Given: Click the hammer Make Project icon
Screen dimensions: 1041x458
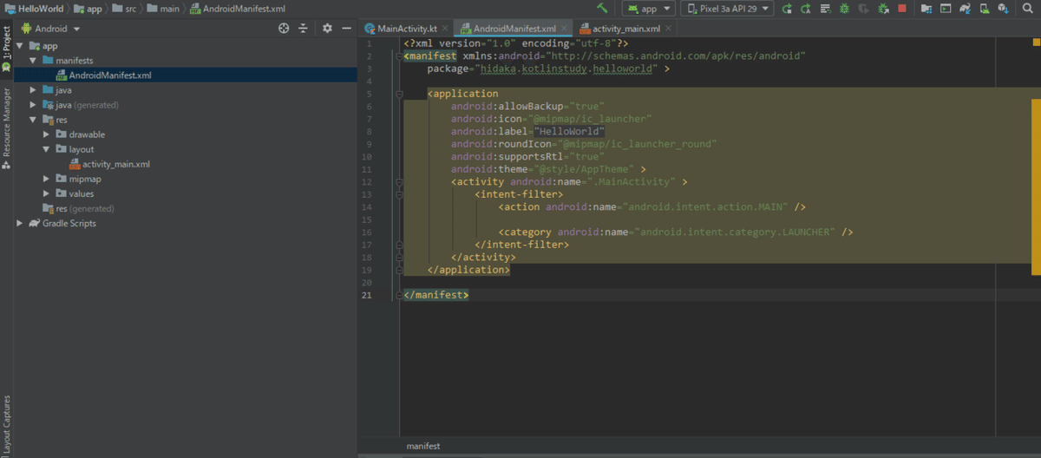Looking at the screenshot, I should click(602, 8).
